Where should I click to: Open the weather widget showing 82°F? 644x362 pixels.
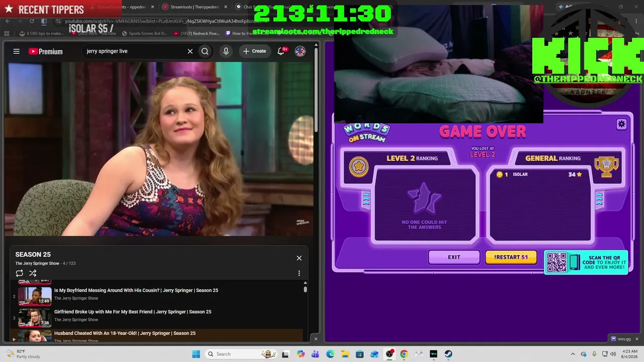[22, 354]
